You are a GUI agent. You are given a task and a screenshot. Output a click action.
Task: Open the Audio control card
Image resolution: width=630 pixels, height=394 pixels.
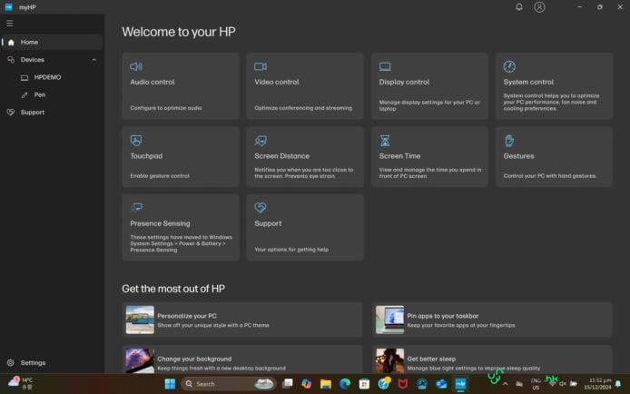pos(181,86)
